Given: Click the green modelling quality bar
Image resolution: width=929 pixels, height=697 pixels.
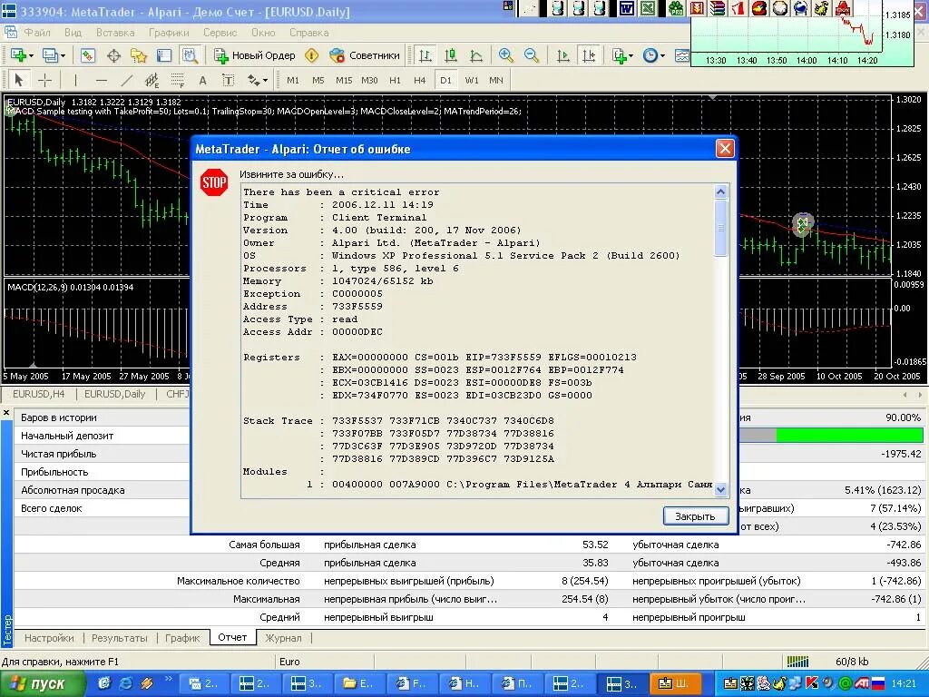Looking at the screenshot, I should click(x=849, y=436).
